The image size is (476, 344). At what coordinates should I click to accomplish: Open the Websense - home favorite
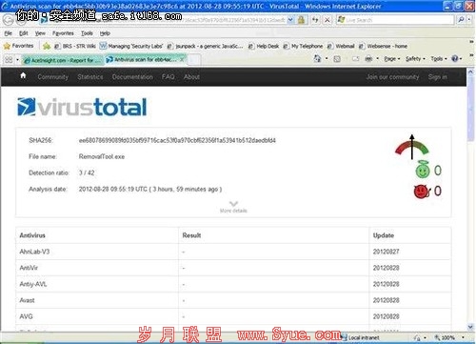click(383, 46)
